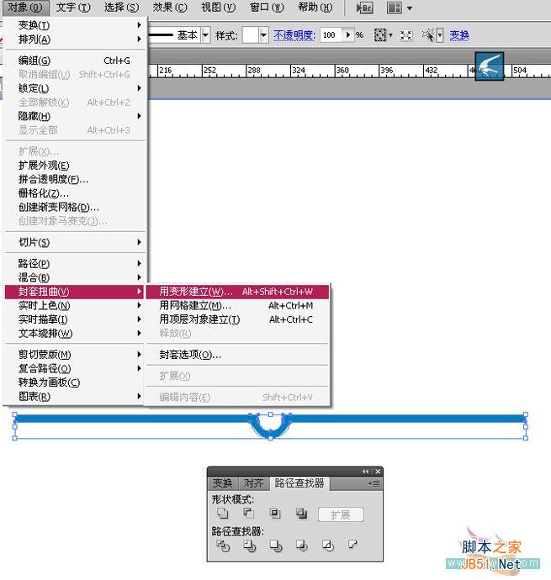Open the 复合路径(O) submenu
This screenshot has width=551, height=580.
76,369
